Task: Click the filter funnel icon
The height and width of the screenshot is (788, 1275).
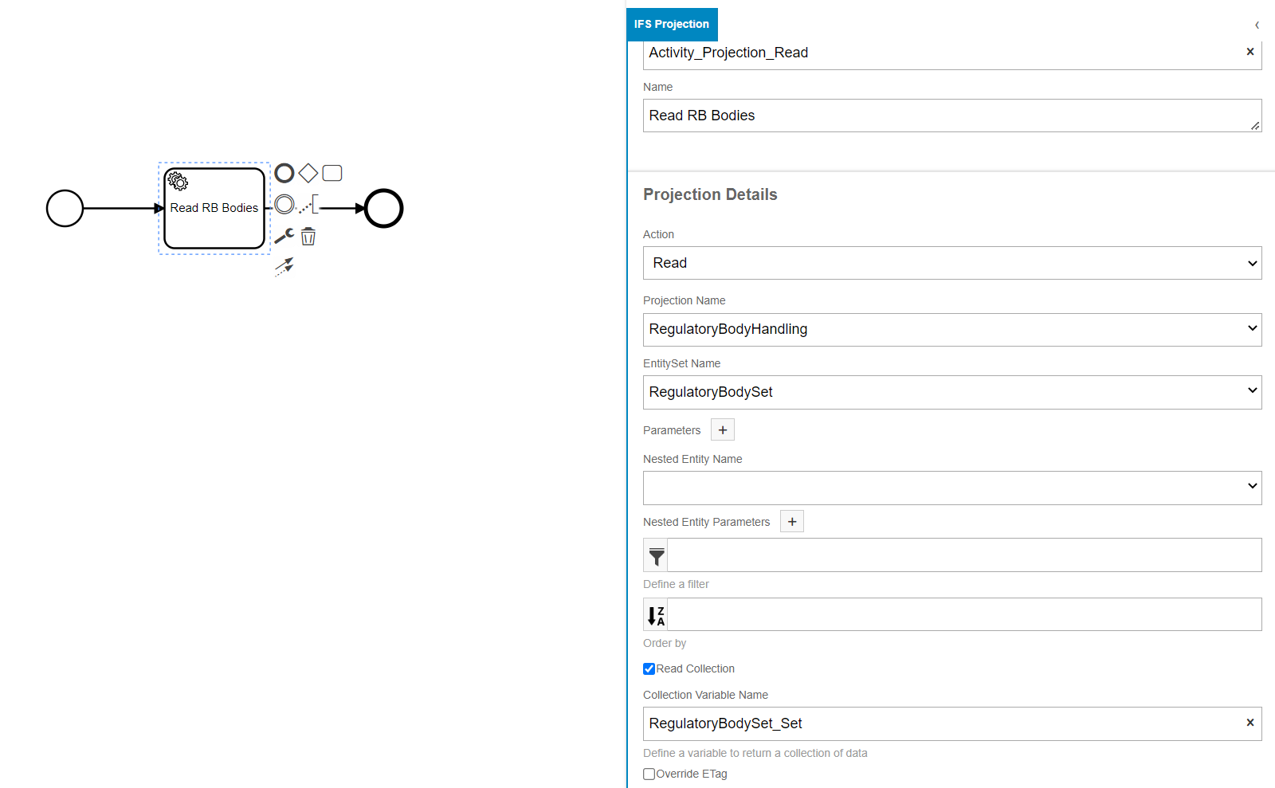Action: [656, 555]
